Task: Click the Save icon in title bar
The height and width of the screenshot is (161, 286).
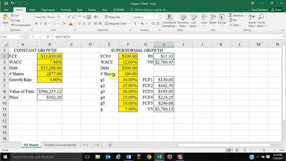Action: (6, 3)
